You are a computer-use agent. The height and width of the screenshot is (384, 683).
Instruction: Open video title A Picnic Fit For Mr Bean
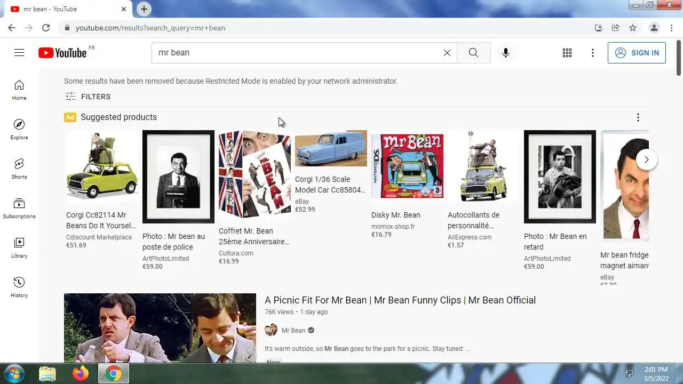click(x=400, y=300)
